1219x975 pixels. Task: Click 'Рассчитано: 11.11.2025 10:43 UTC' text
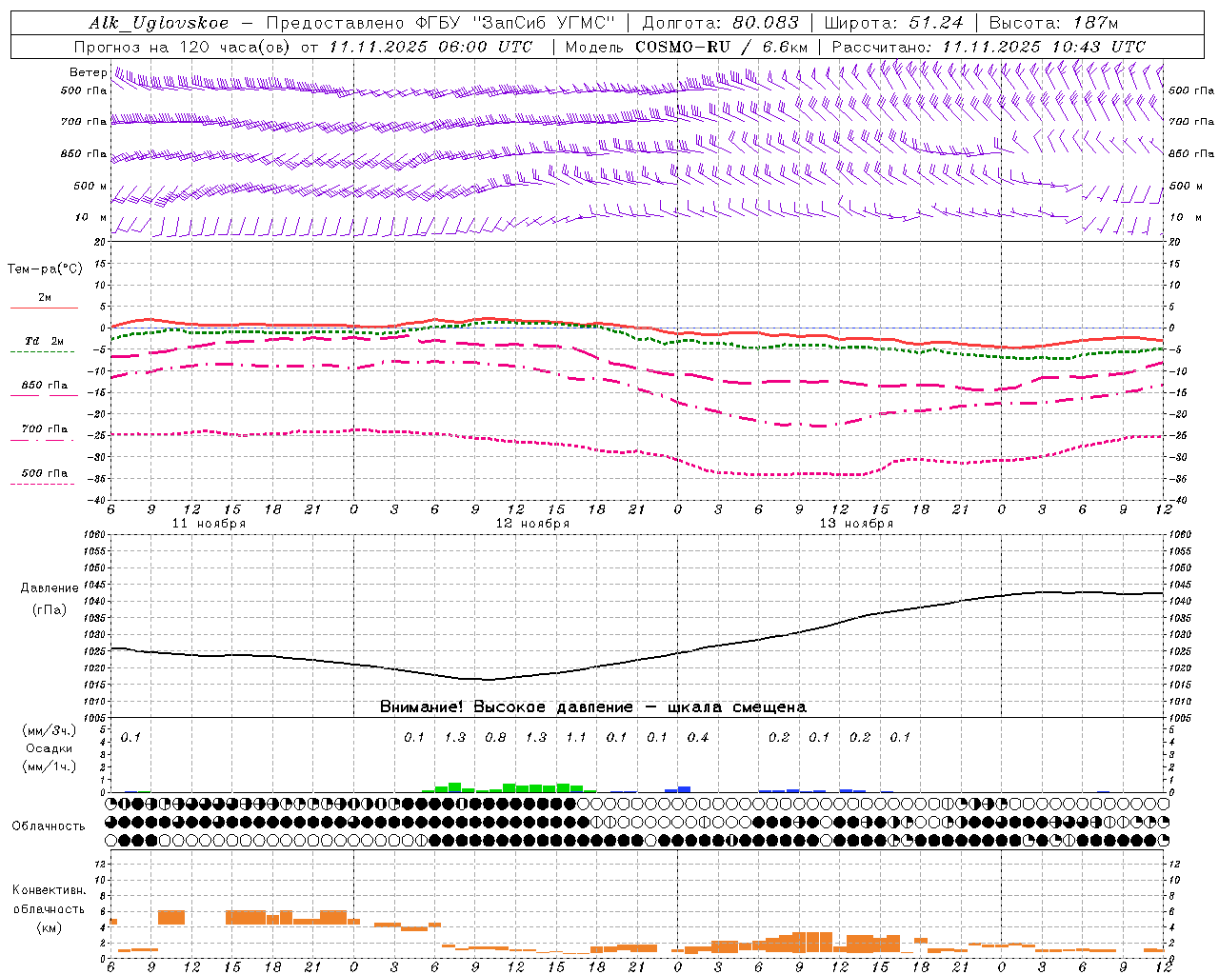point(989,47)
